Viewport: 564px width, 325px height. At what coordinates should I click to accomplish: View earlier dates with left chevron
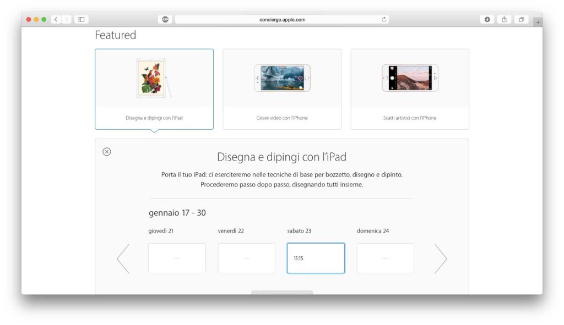tap(123, 257)
